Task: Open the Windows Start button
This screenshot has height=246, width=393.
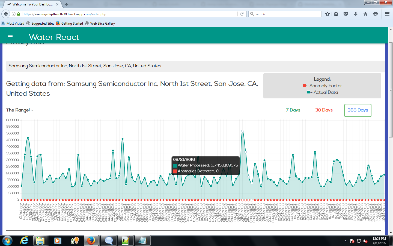Action: pos(7,241)
